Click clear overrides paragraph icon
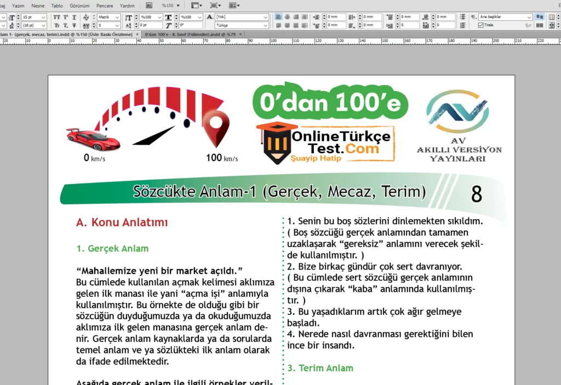The height and width of the screenshot is (385, 561). (x=528, y=25)
